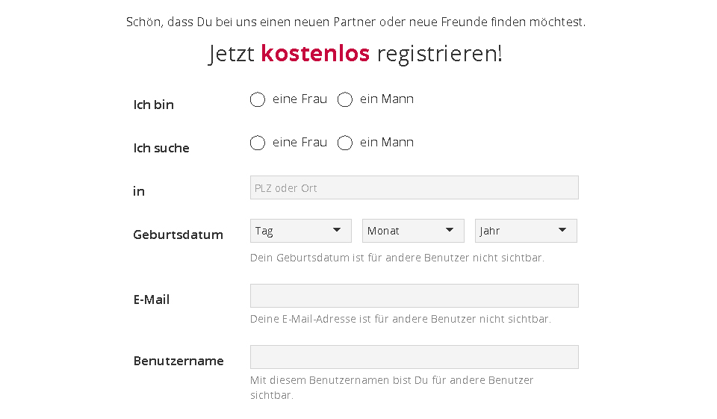Click the Geburtsdatum label
This screenshot has height=419, width=717.
(x=178, y=235)
